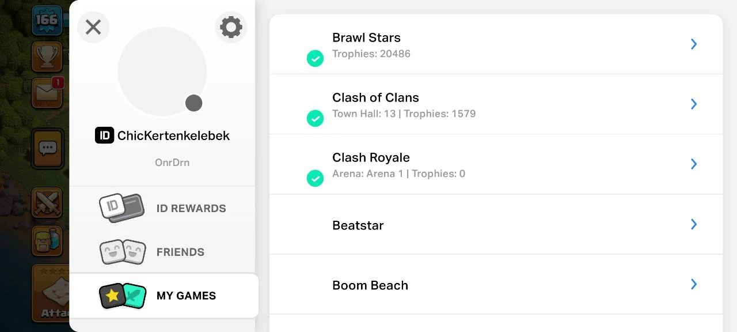Open the settings gear icon
737x332 pixels.
click(231, 27)
